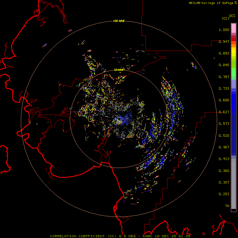The image size is (238, 238).
Task: Click the 0.307 scale value
Action: (x=224, y=182)
